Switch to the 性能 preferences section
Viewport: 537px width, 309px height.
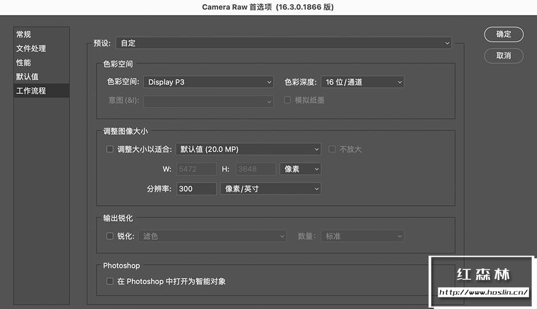(x=24, y=62)
